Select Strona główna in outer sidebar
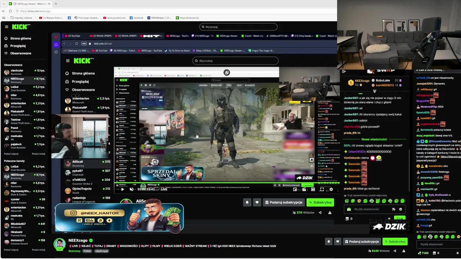The image size is (461, 259). pos(18,38)
